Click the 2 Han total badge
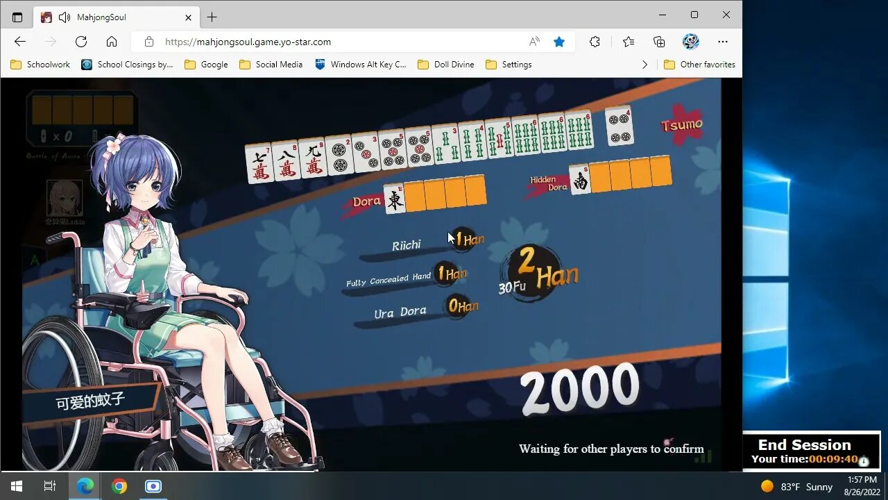 [x=538, y=273]
